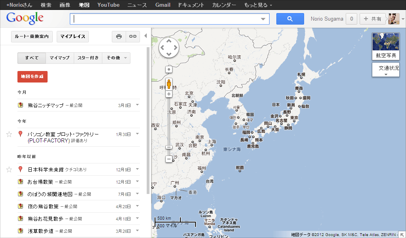This screenshot has height=238, width=406.
Task: Click the my location button above pegman
Action: pyautogui.click(x=169, y=69)
